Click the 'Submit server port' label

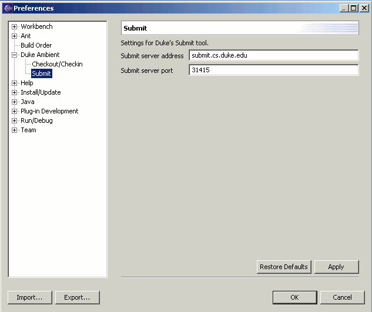pos(147,71)
